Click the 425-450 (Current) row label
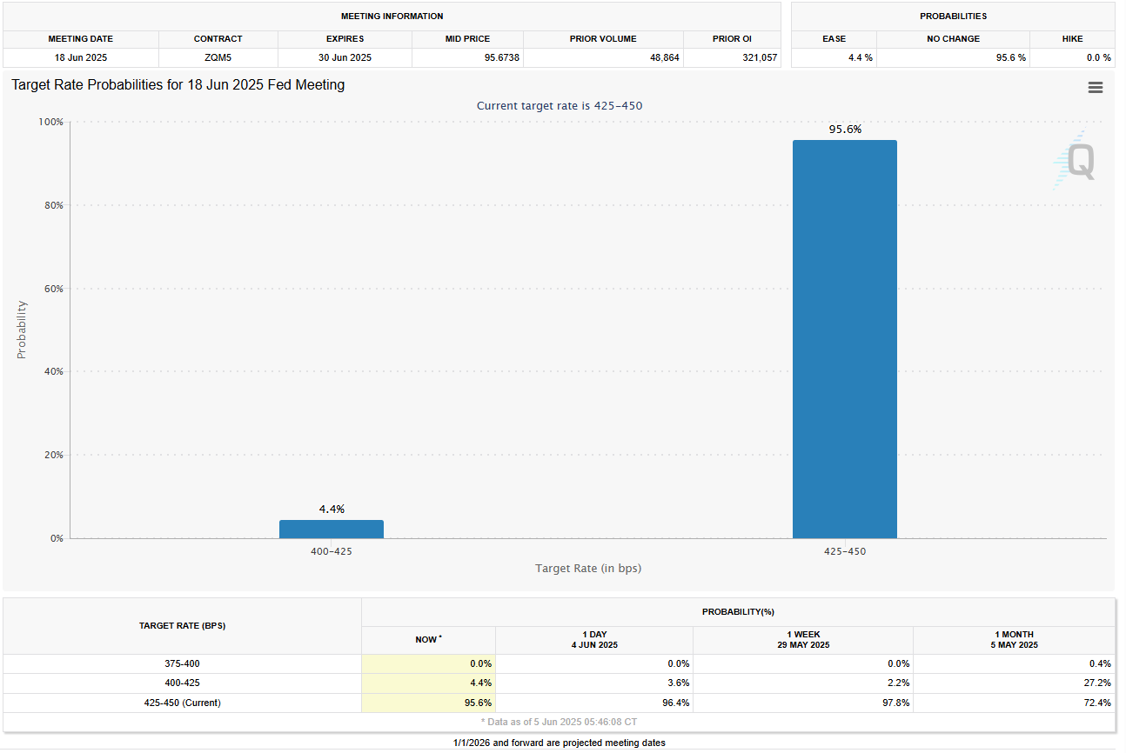The width and height of the screenshot is (1126, 753). pos(182,703)
